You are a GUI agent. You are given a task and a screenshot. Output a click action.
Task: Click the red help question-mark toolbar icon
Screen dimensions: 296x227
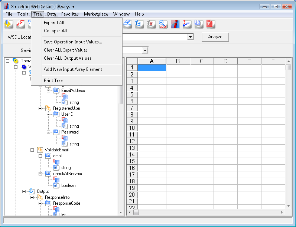click(x=211, y=24)
